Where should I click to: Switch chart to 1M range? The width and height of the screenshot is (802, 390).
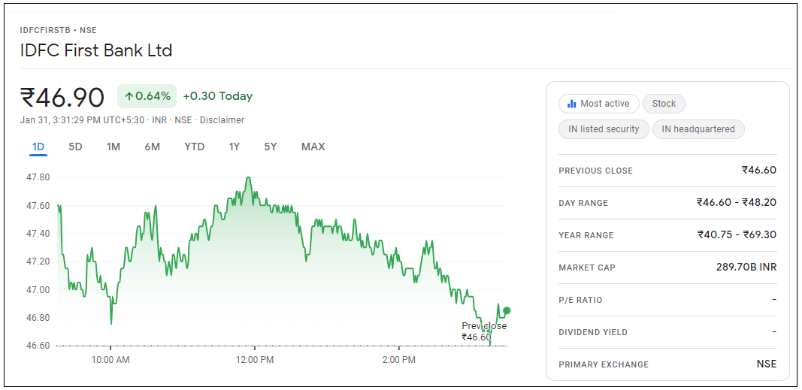113,147
